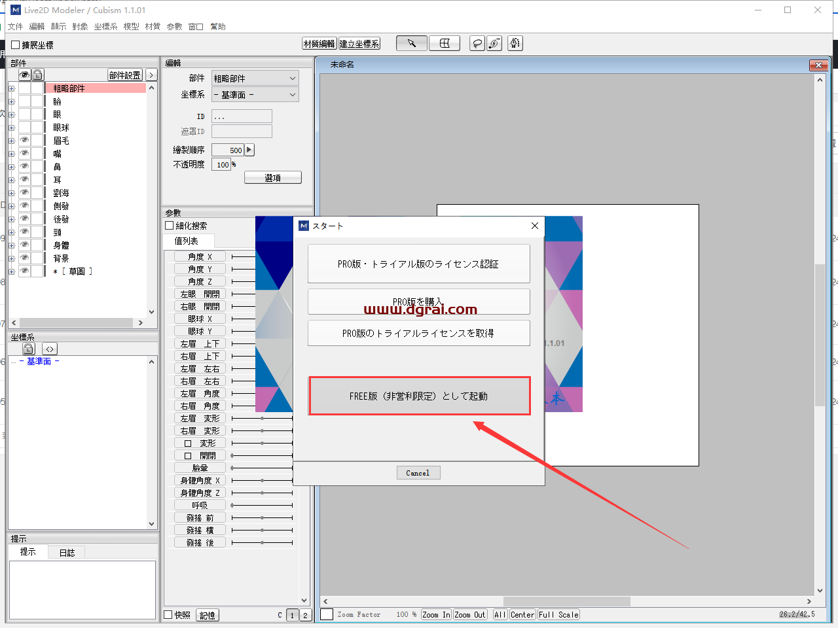Toggle visibility of the 鼻 part
This screenshot has height=628, width=838.
(24, 166)
